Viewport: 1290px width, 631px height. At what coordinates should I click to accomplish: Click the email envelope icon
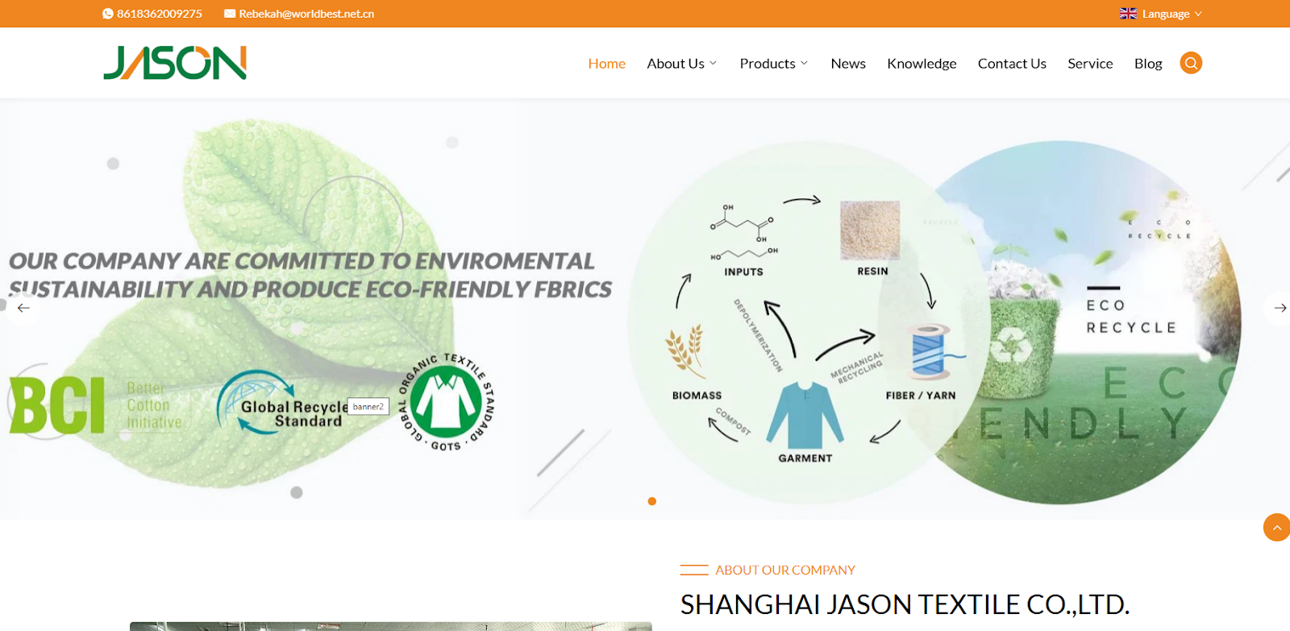click(x=230, y=14)
